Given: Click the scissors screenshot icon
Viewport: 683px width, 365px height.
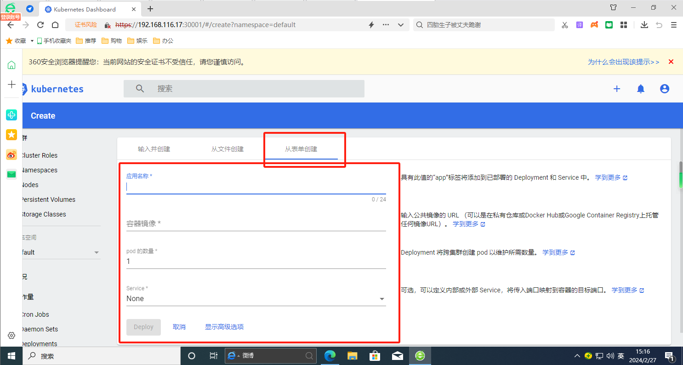Looking at the screenshot, I should pos(565,25).
